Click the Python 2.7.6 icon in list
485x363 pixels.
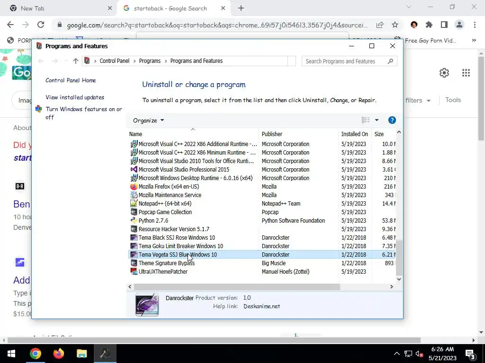point(134,220)
